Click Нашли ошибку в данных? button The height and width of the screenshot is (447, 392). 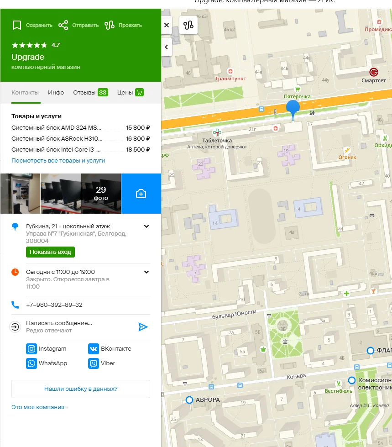pyautogui.click(x=81, y=389)
